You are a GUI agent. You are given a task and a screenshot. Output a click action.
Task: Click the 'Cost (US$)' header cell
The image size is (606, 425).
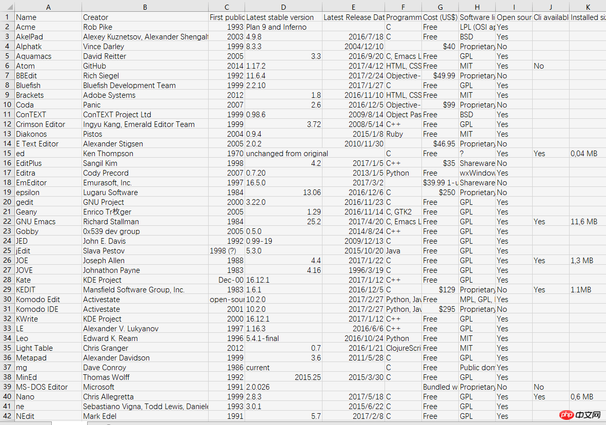(440, 17)
